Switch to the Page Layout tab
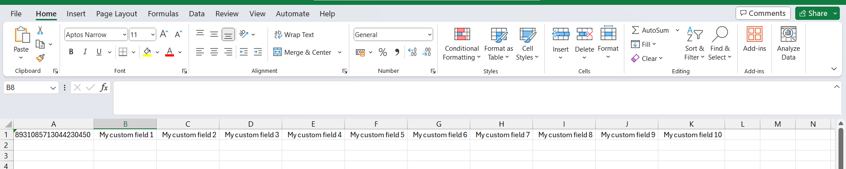The image size is (846, 169). 117,14
